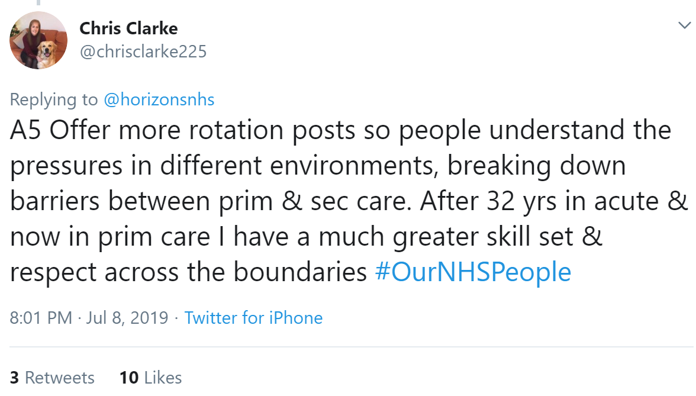This screenshot has width=696, height=396.
Task: Click the Likes count number 10
Action: [129, 378]
